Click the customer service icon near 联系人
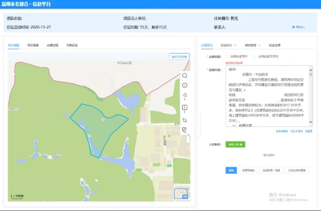This screenshot has width=321, height=211. pos(293,27)
